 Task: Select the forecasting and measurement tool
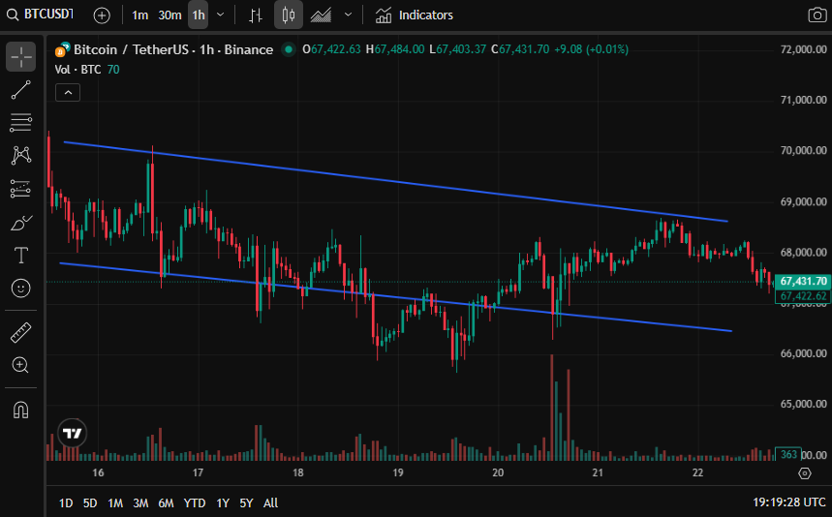[20, 189]
